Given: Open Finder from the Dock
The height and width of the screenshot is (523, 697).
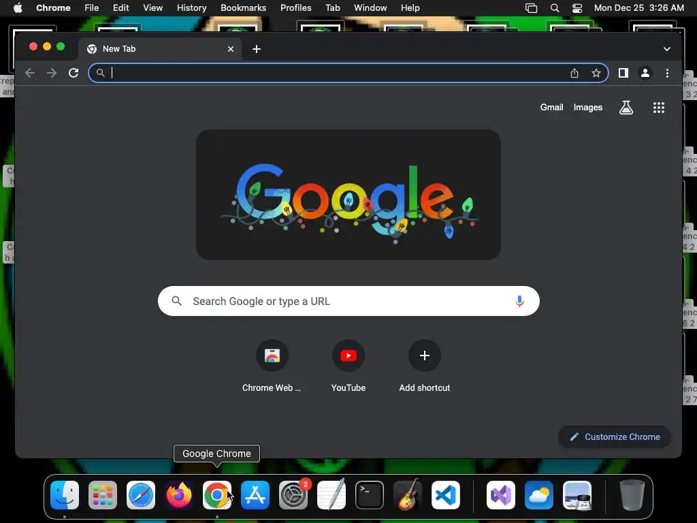Looking at the screenshot, I should [65, 495].
